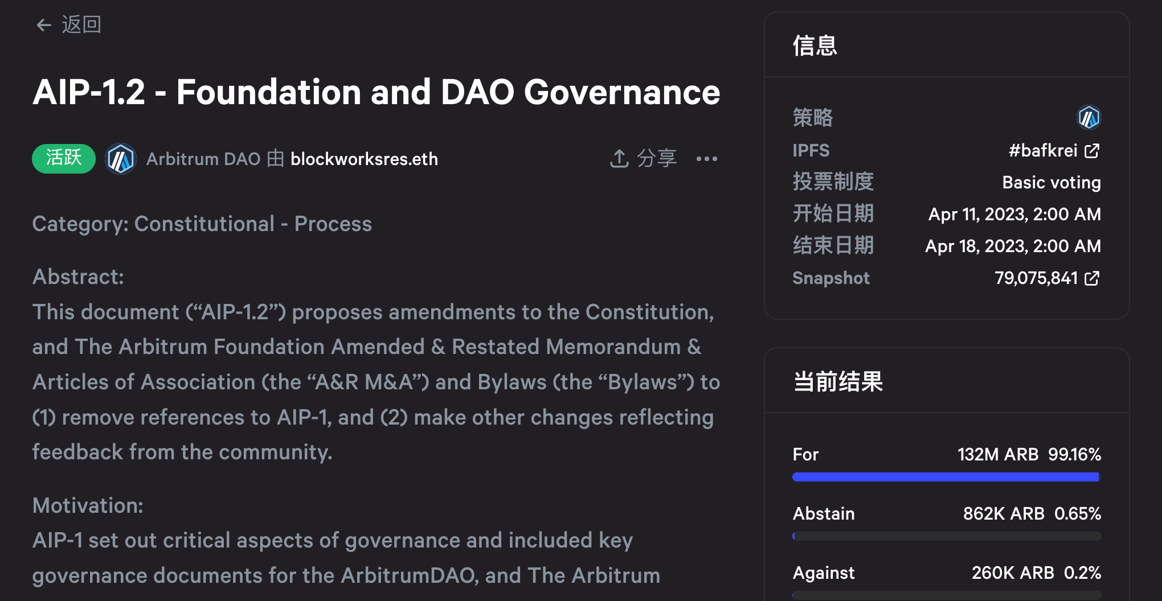1162x601 pixels.
Task: Open snapshot block 79,075,841
Action: point(1037,278)
